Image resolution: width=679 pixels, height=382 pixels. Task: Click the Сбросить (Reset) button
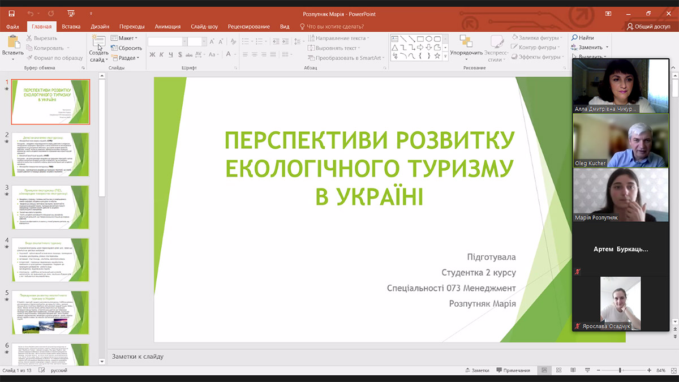tap(127, 48)
